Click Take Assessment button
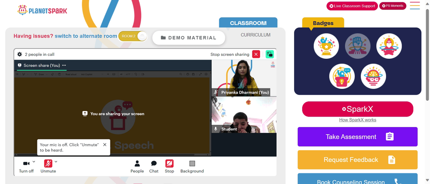The width and height of the screenshot is (430, 184). point(358,137)
